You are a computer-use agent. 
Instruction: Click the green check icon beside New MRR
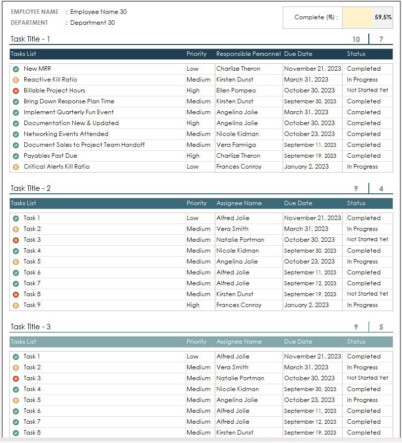click(x=15, y=69)
